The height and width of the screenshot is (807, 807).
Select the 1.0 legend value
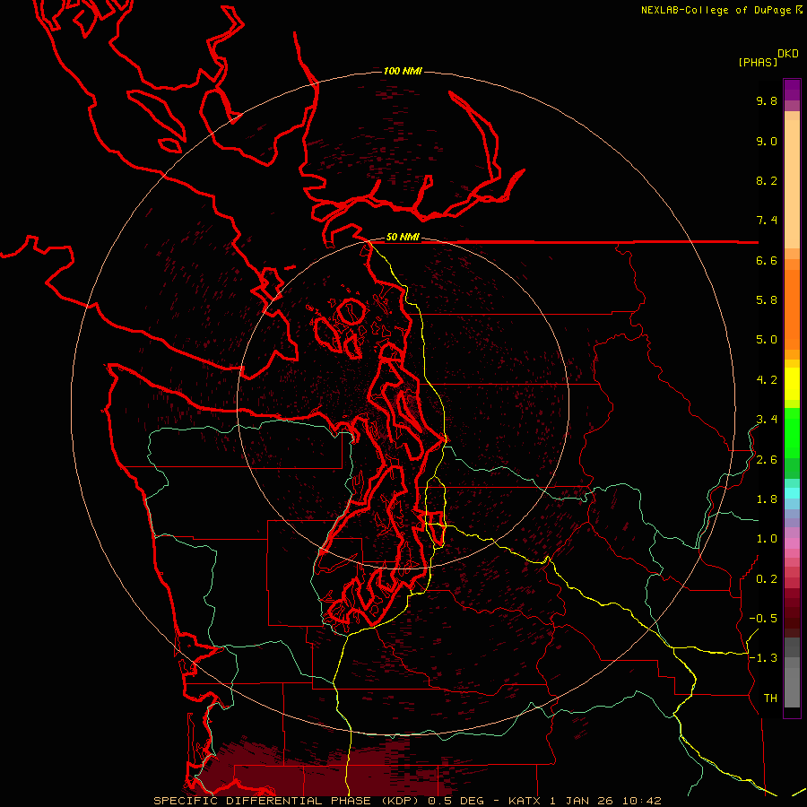767,539
